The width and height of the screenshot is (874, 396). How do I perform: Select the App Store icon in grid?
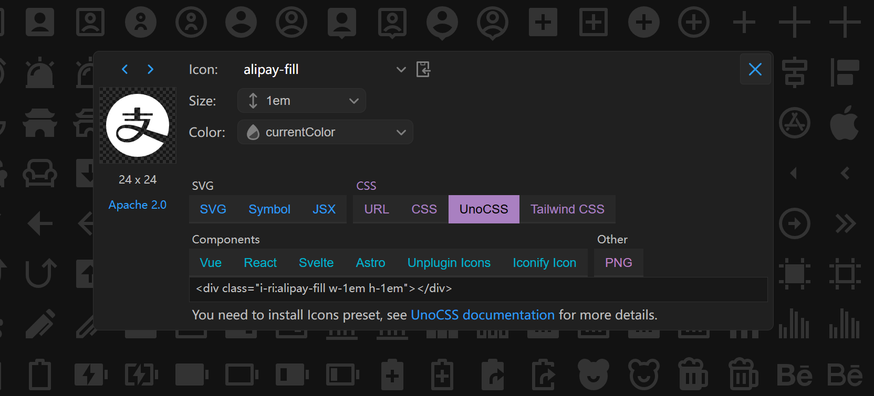pyautogui.click(x=794, y=123)
